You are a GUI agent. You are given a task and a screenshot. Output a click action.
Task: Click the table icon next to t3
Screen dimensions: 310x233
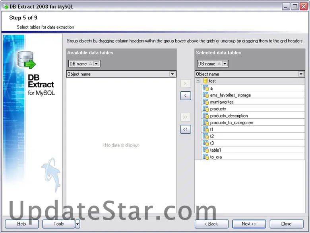click(205, 143)
